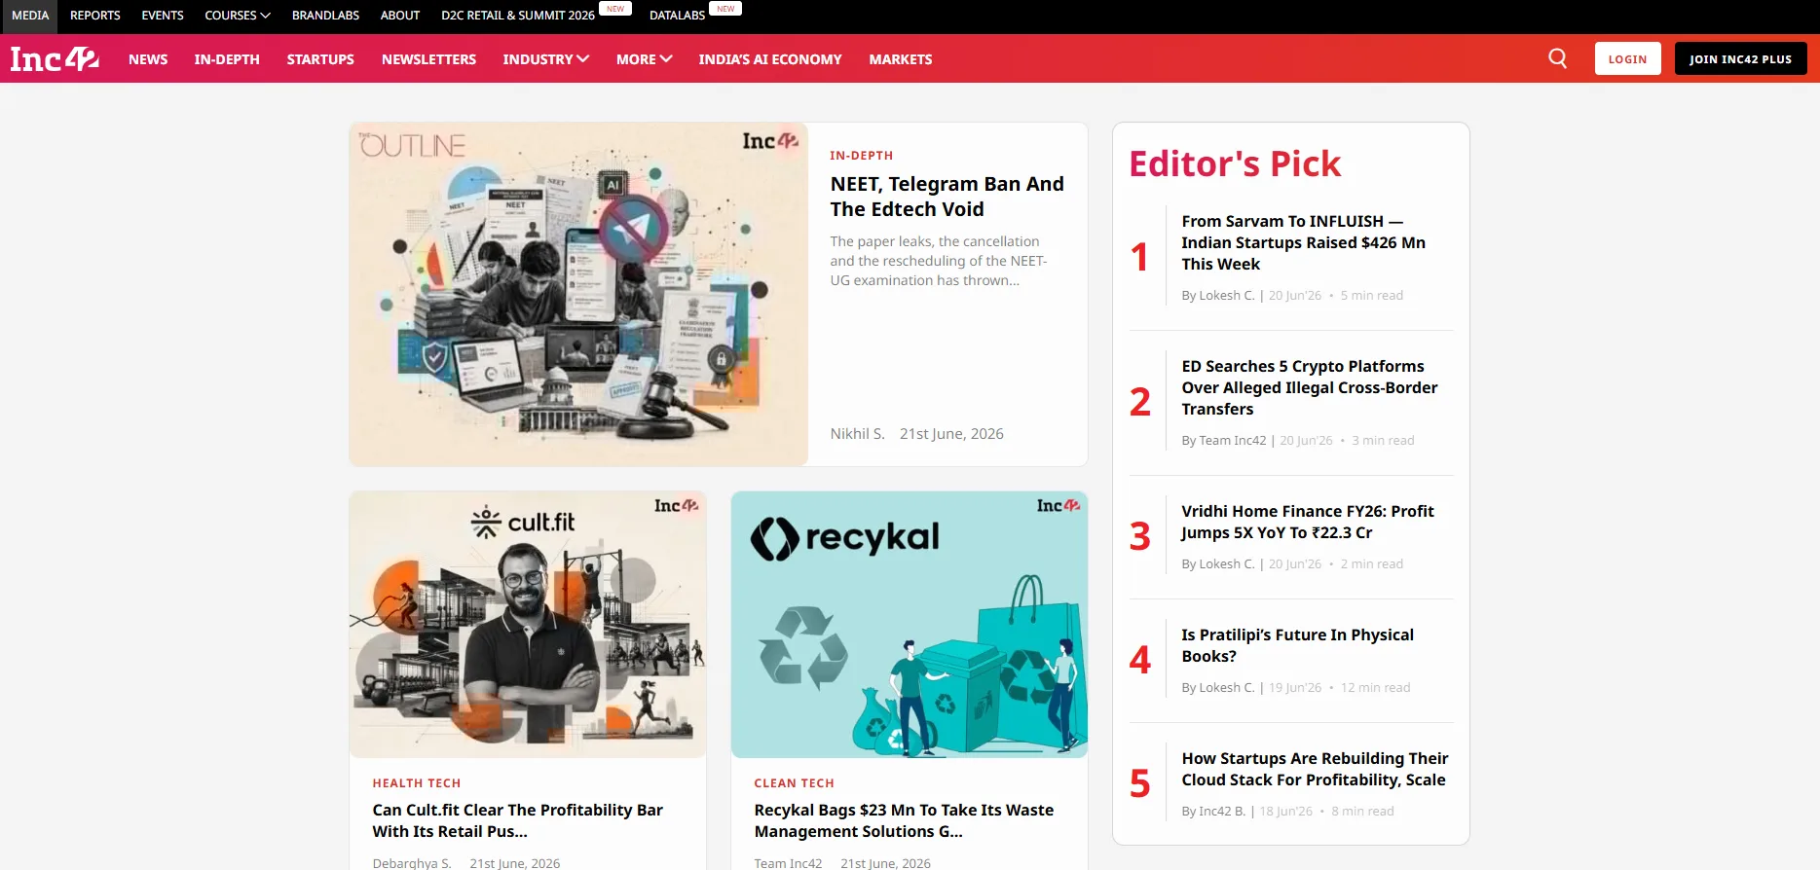Go to Inc42 home via logo
Image resolution: width=1820 pixels, height=870 pixels.
coord(55,59)
